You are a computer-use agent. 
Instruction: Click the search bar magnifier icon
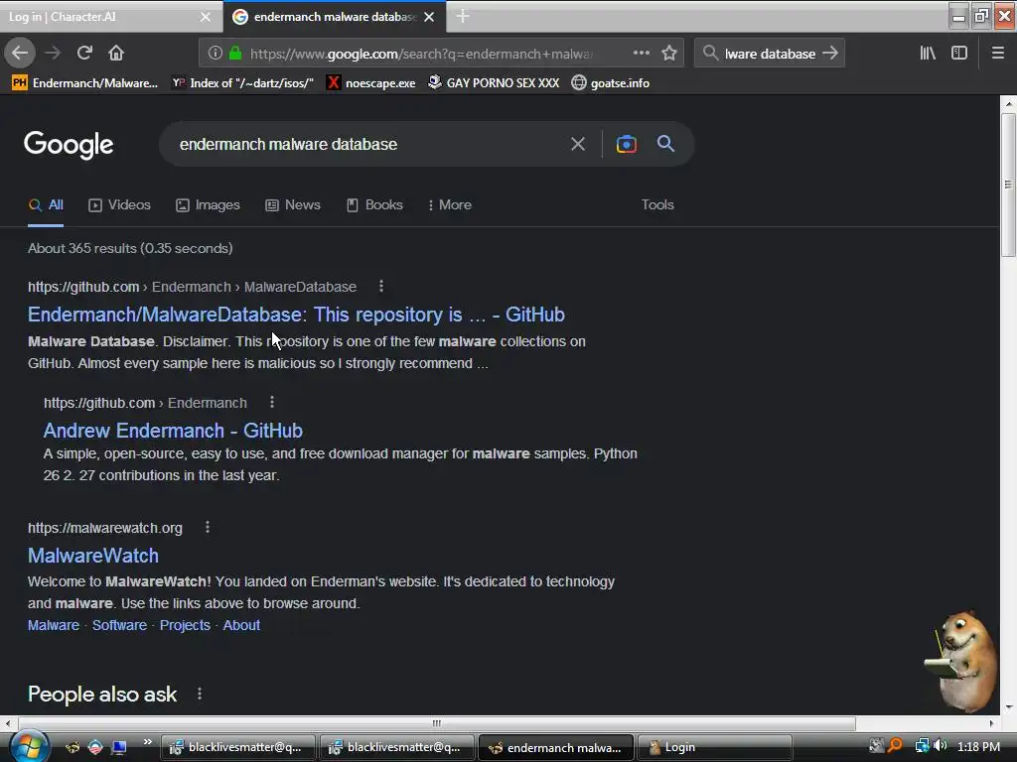click(710, 54)
